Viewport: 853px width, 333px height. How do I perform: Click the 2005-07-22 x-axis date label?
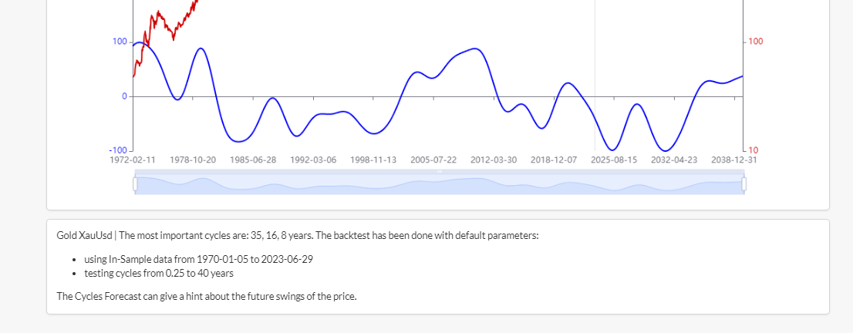[x=433, y=160]
